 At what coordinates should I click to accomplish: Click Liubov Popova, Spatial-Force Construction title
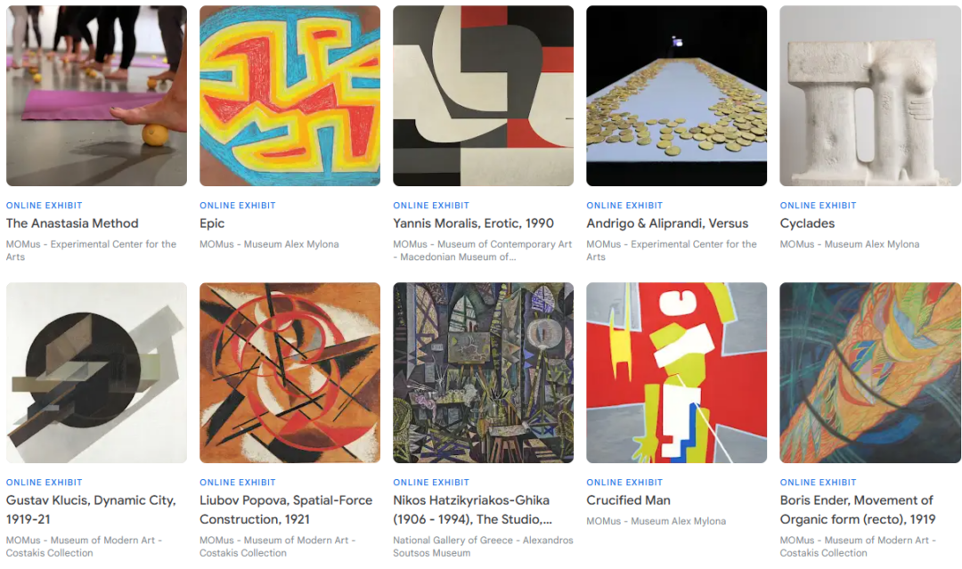(x=286, y=509)
